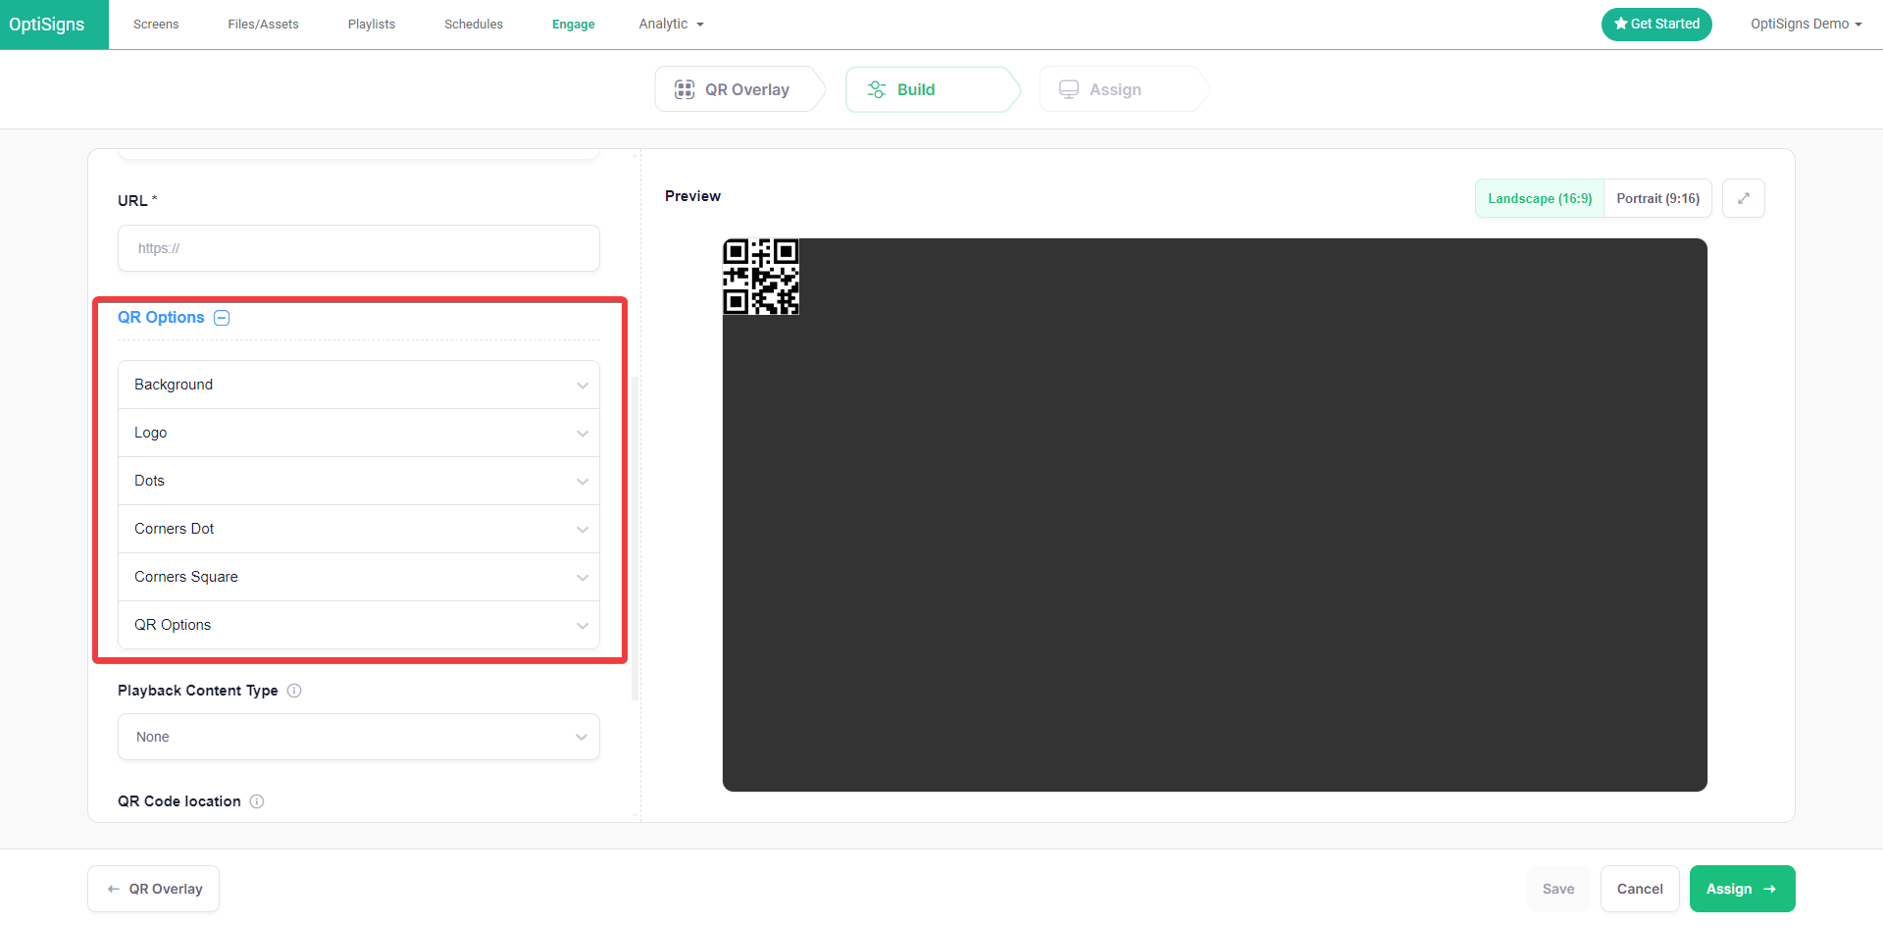Viewport: 1883px width, 927px height.
Task: Click the 'QR Code location' label
Action: coord(179,801)
